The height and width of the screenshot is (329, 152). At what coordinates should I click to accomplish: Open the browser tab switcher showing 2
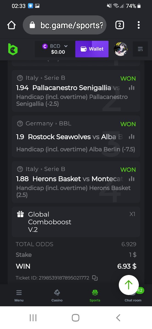point(119,25)
